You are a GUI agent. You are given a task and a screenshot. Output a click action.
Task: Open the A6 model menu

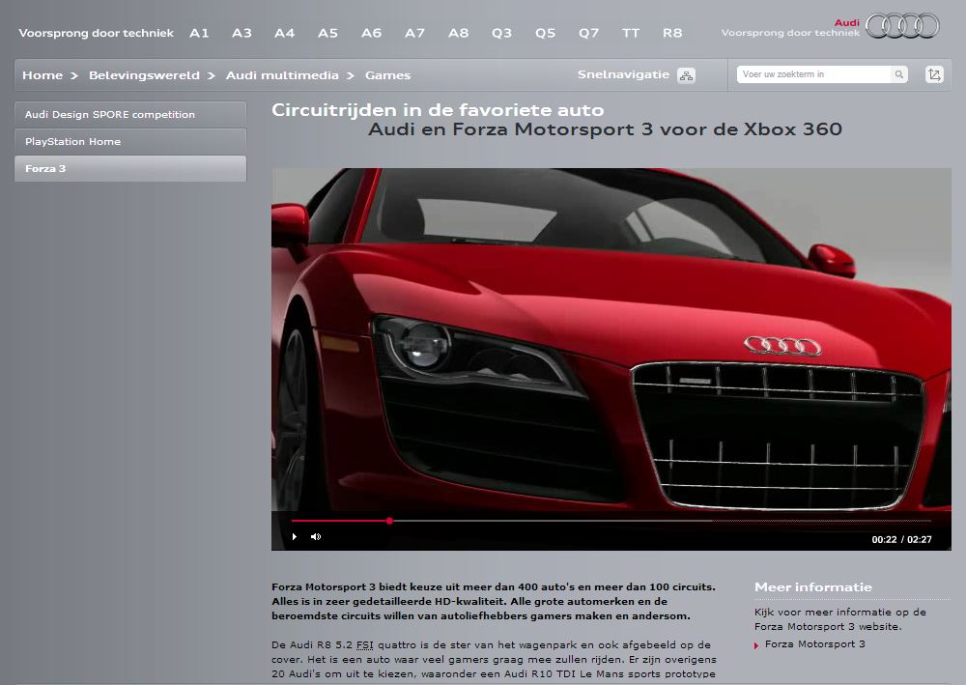pyautogui.click(x=372, y=33)
